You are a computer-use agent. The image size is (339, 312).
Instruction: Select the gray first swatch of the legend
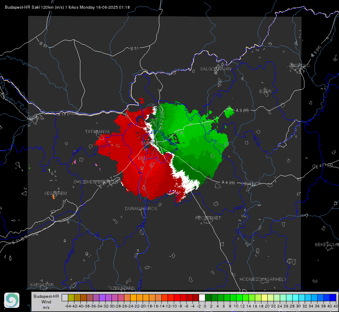pos(65,297)
